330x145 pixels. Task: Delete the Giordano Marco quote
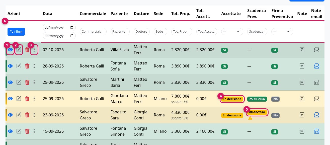tap(27, 99)
